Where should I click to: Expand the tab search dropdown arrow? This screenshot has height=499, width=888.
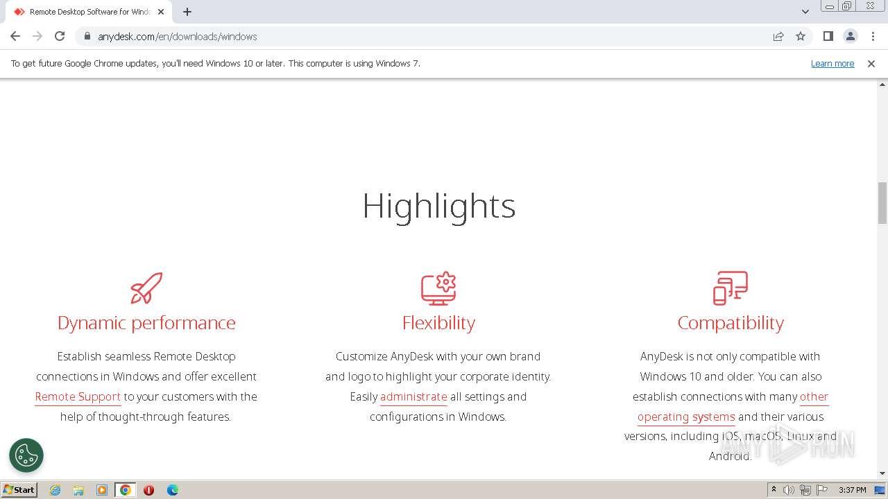click(x=805, y=12)
